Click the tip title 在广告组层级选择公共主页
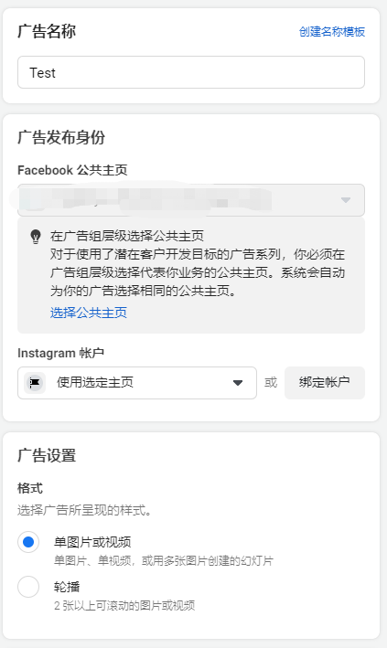This screenshot has height=648, width=387. pos(127,236)
